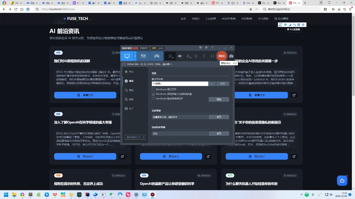The width and height of the screenshot is (355, 199).
Task: Open Bandicam schedule clock icon
Action: click(206, 48)
